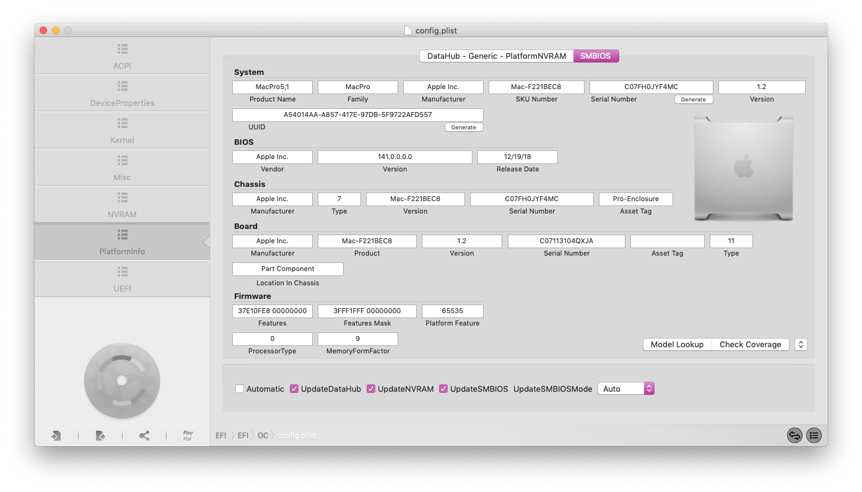
Task: Open the Kernel sidebar section
Action: click(122, 130)
